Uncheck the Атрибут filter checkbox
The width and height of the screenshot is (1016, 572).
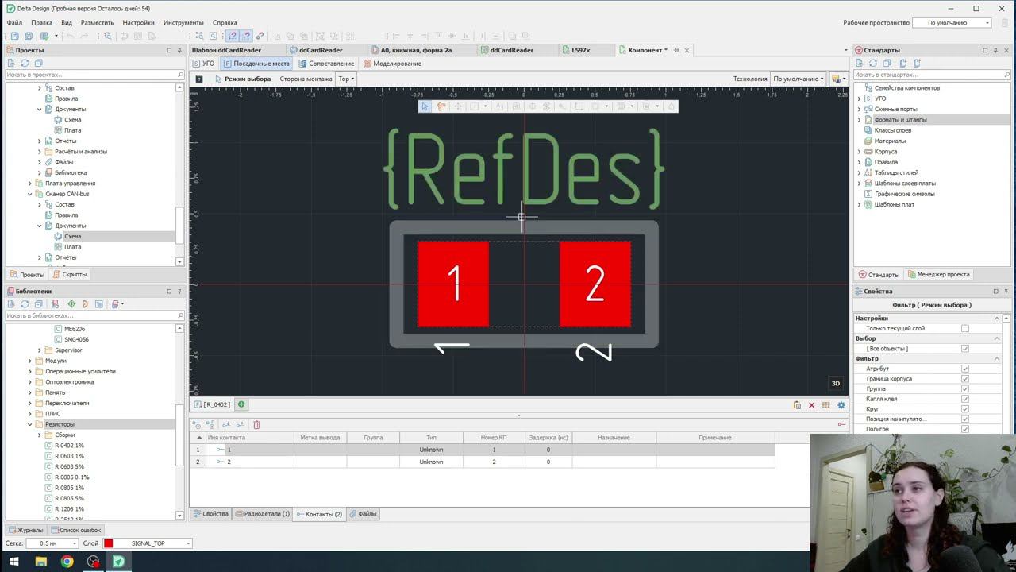coord(965,369)
